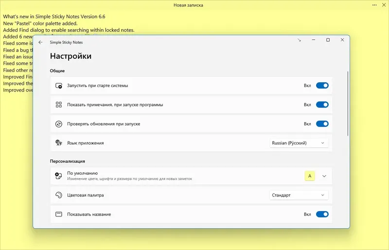The width and height of the screenshot is (389, 250).
Task: Open the three-dot menu of the sticky note
Action: 374,5
